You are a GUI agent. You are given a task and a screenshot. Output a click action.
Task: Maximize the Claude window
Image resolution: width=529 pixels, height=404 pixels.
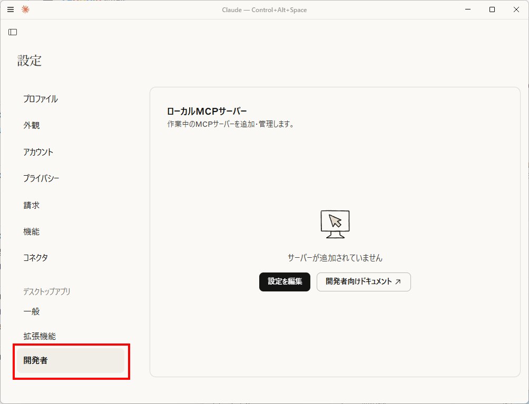pos(492,9)
